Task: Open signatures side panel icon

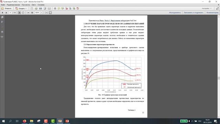Action: pos(2,37)
